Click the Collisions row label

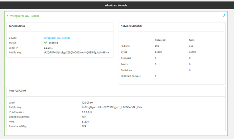126,70
